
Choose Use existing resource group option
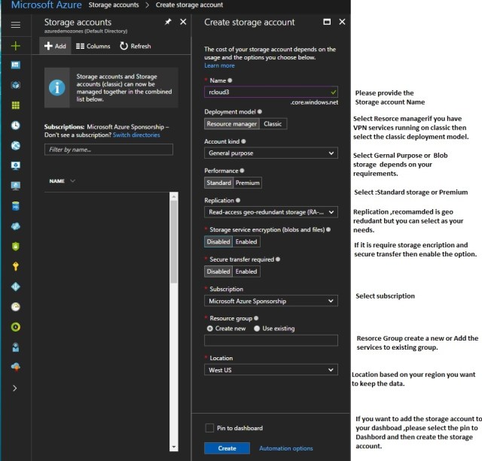257,329
